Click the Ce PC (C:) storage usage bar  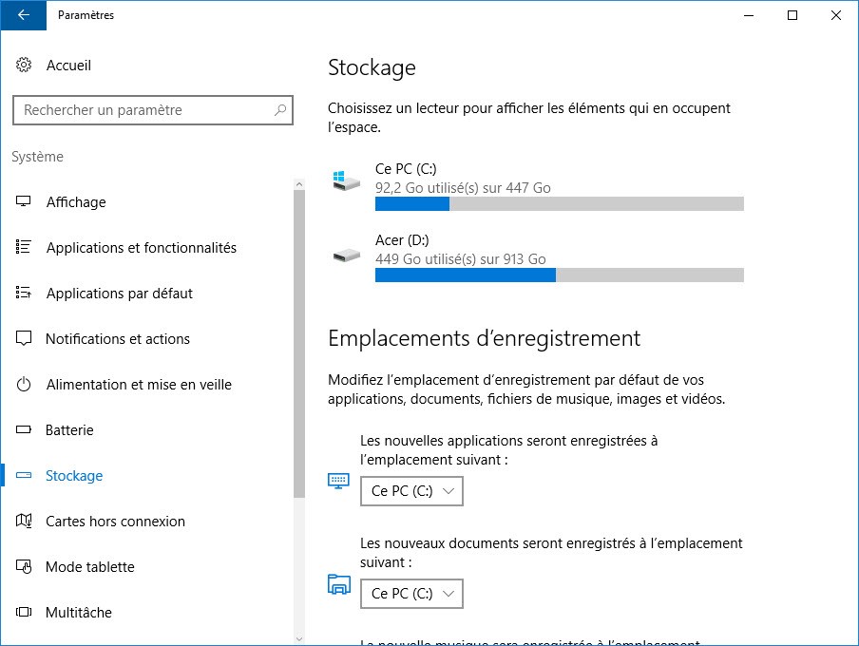point(559,204)
